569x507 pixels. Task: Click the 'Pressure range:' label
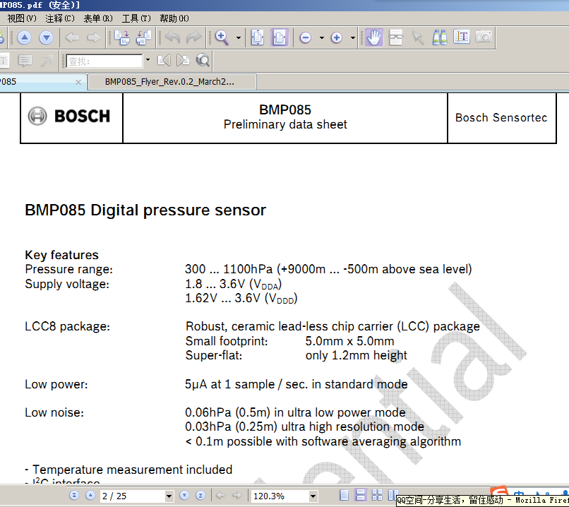[69, 269]
